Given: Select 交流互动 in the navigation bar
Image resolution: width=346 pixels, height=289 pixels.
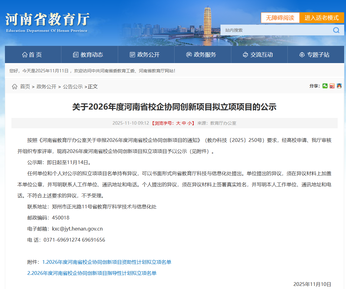Looking at the screenshot, I should pos(259,55).
